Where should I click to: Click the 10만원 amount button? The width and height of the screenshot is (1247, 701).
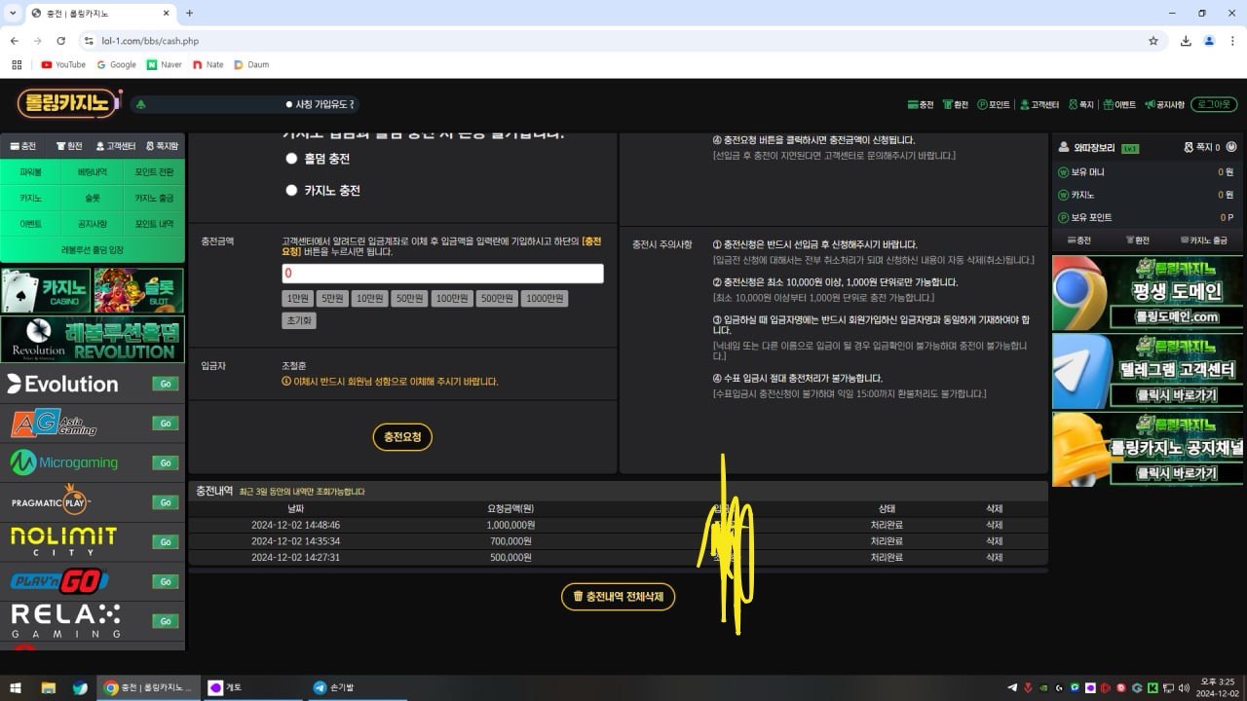pyautogui.click(x=369, y=299)
